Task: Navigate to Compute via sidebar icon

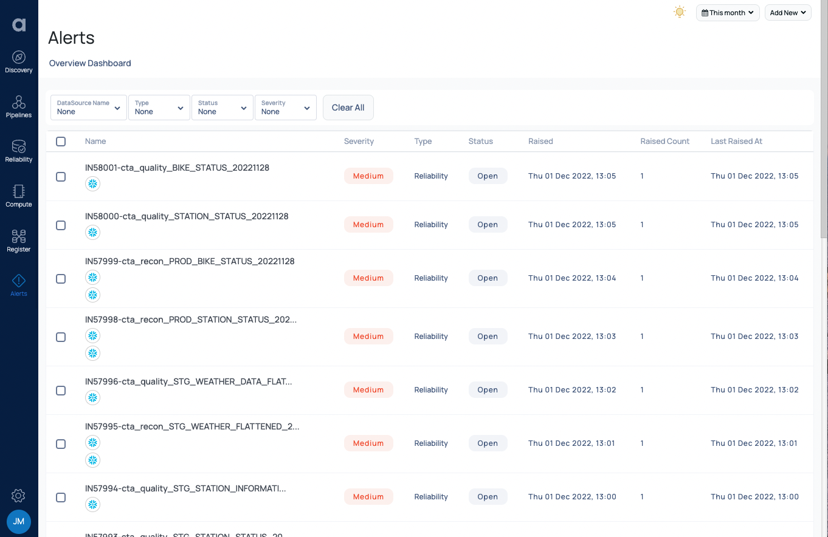Action: click(18, 196)
